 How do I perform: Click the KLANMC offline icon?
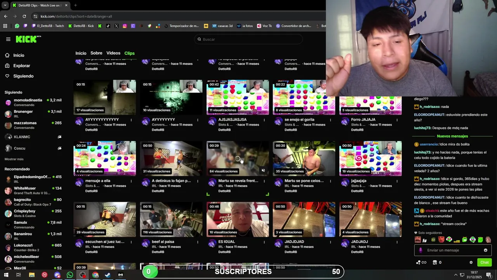(59, 137)
